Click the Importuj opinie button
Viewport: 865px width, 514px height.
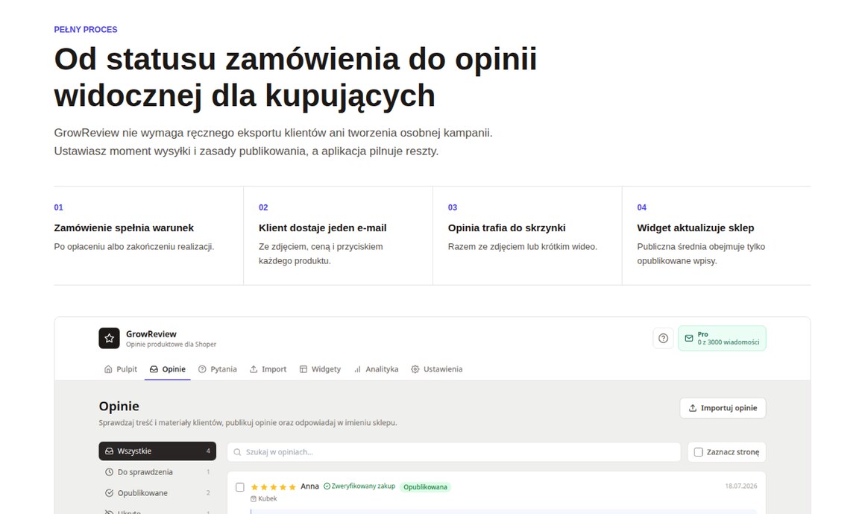723,408
